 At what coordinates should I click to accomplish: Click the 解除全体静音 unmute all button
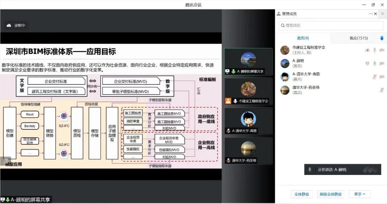[331, 194]
